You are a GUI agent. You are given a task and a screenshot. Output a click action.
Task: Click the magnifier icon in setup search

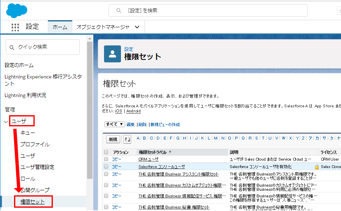point(119,10)
